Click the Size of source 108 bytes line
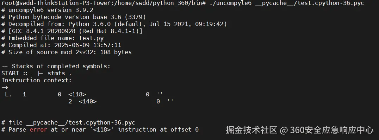 click(x=67, y=52)
